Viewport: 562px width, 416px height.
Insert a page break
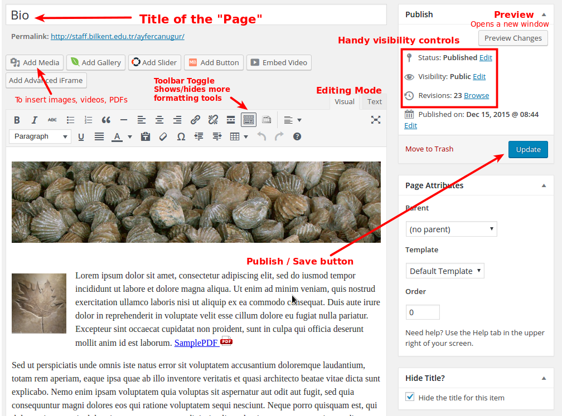[267, 120]
